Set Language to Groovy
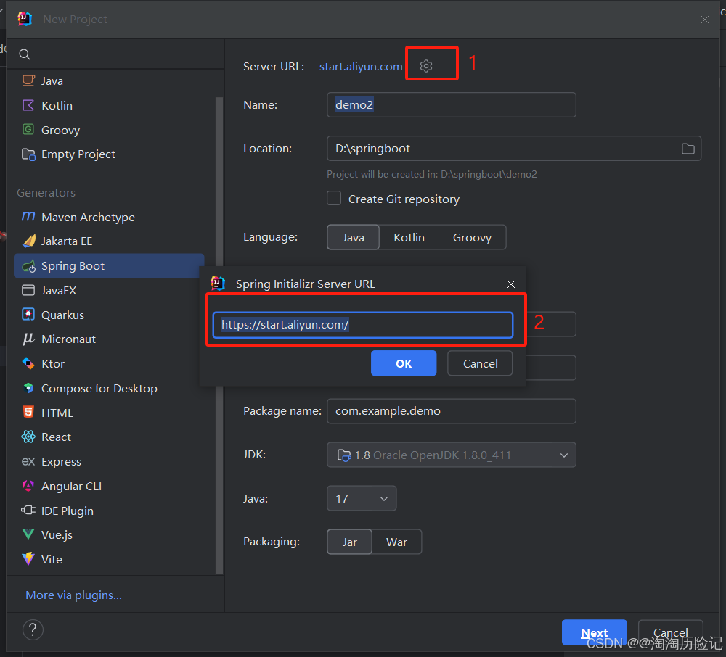This screenshot has height=657, width=726. [472, 237]
